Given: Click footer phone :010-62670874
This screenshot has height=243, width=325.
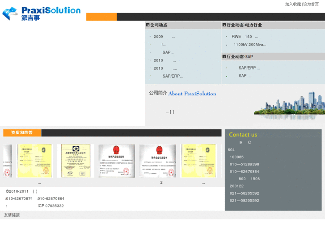Looking at the screenshot, I should coord(19,199).
